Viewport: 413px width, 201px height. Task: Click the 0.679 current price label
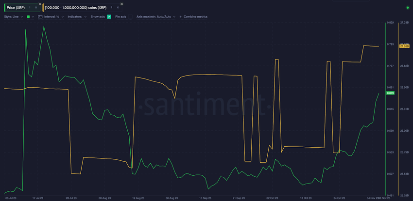pyautogui.click(x=390, y=93)
